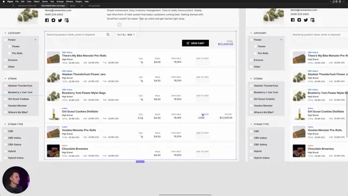The height and width of the screenshot is (196, 348).
Task: Open the Figma application menu
Action: [10, 2]
